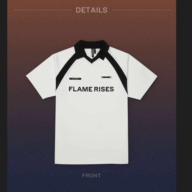The height and width of the screenshot is (192, 192).
Task: Click the barbed logo emblem on chest
Action: tap(106, 77)
